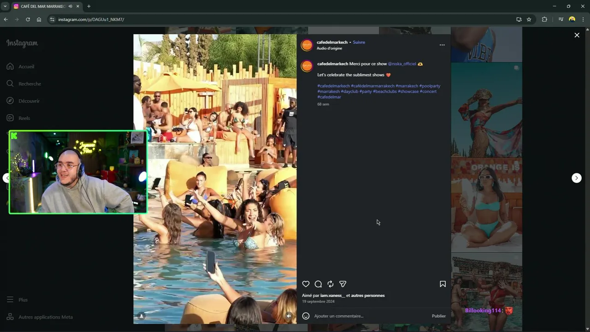Image resolution: width=590 pixels, height=332 pixels.
Task: Toggle video sound on the post
Action: 289,316
